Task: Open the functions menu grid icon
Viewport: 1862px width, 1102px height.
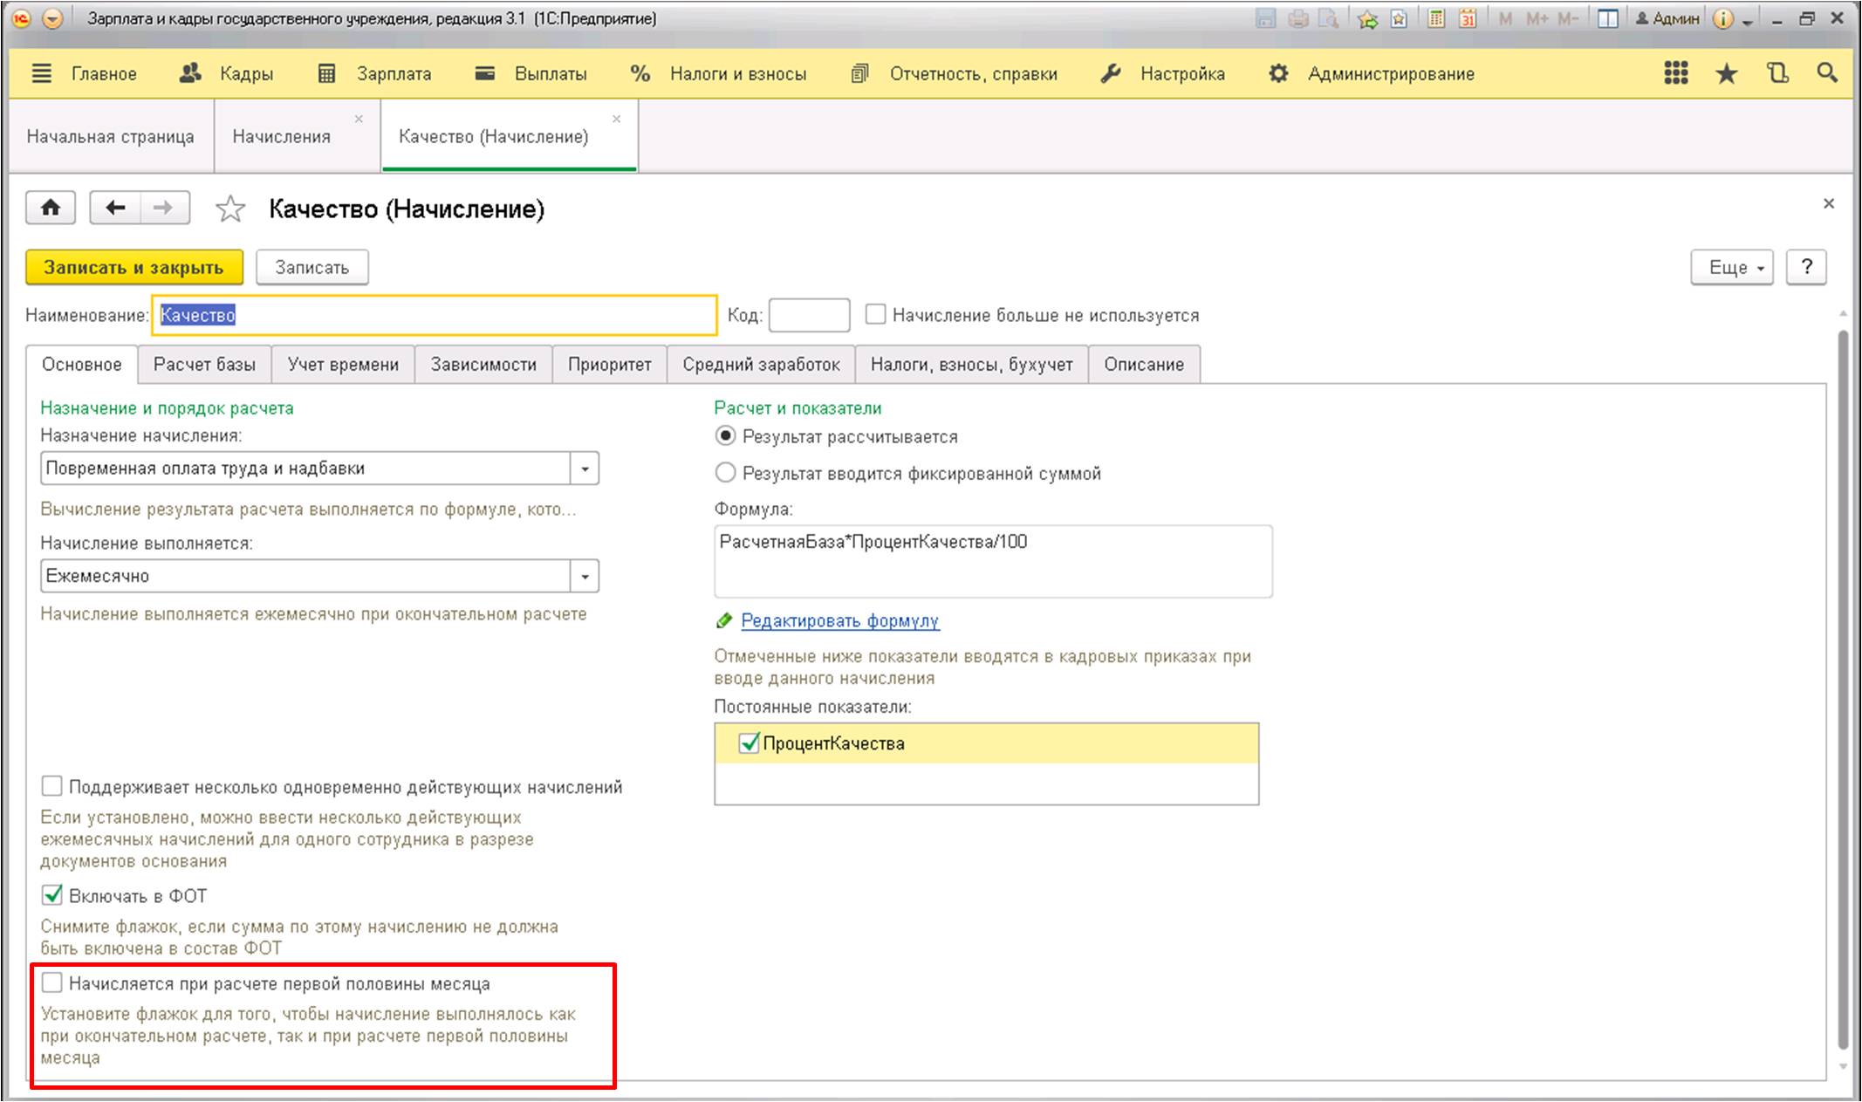Action: click(x=1675, y=73)
